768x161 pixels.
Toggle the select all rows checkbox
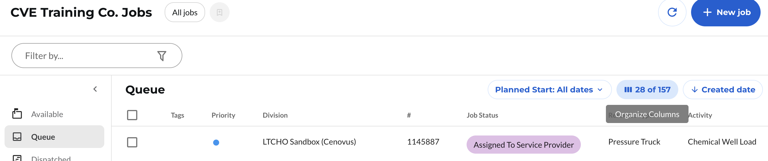tap(132, 115)
